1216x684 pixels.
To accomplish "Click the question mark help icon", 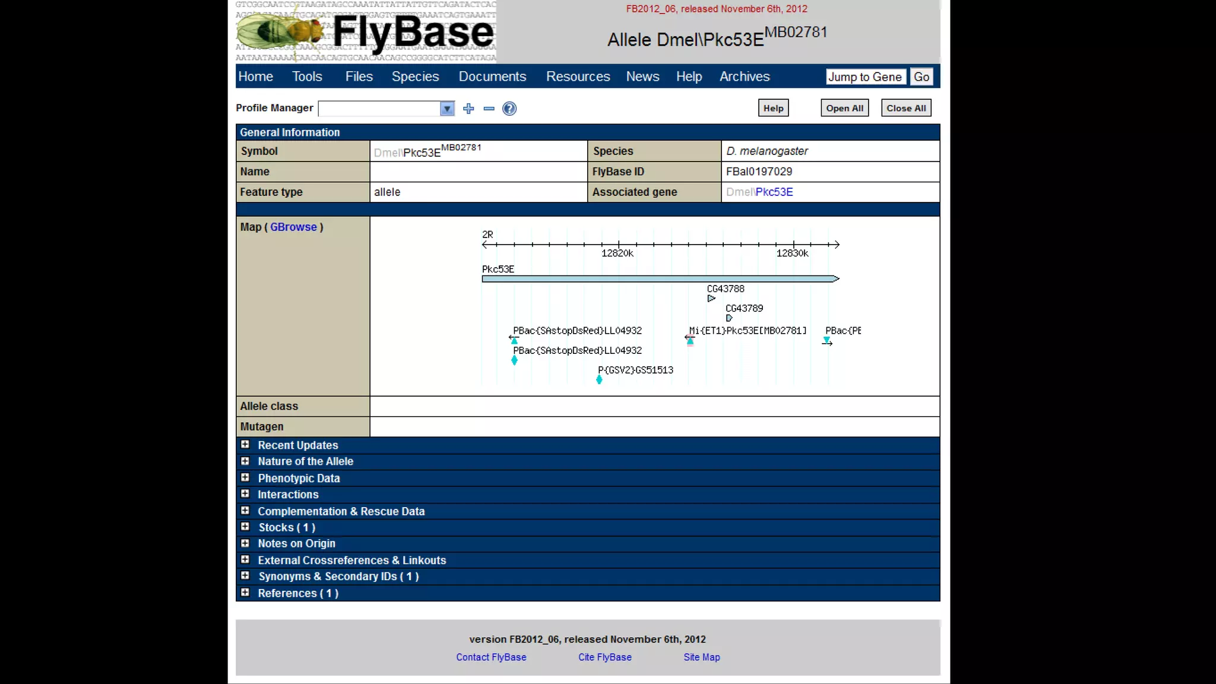I will pyautogui.click(x=509, y=109).
